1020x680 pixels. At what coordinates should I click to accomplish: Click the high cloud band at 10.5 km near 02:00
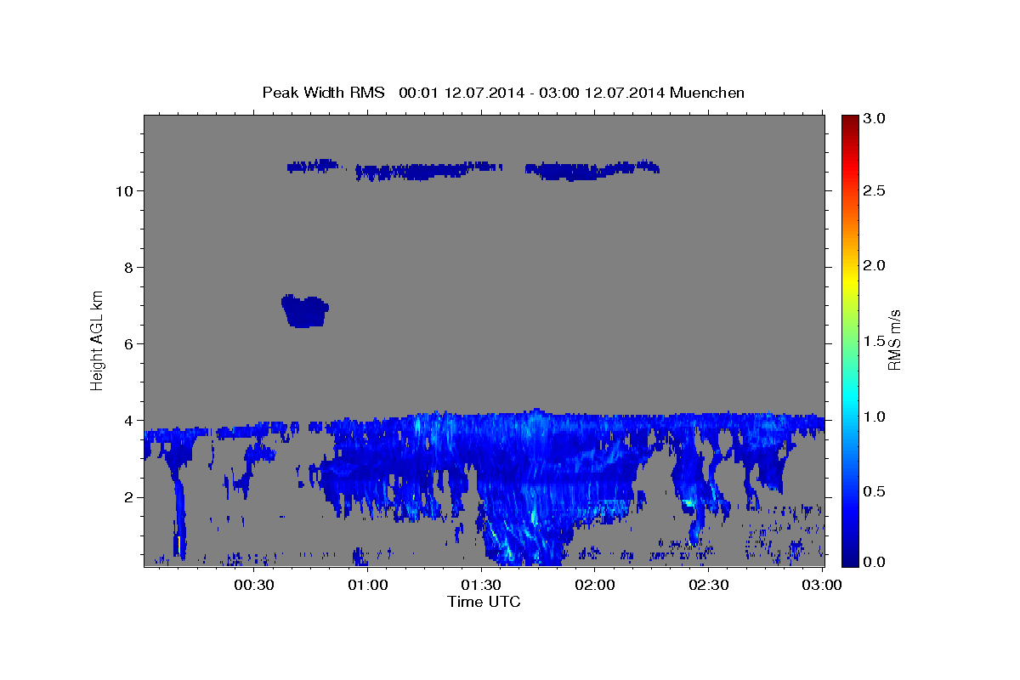click(592, 170)
